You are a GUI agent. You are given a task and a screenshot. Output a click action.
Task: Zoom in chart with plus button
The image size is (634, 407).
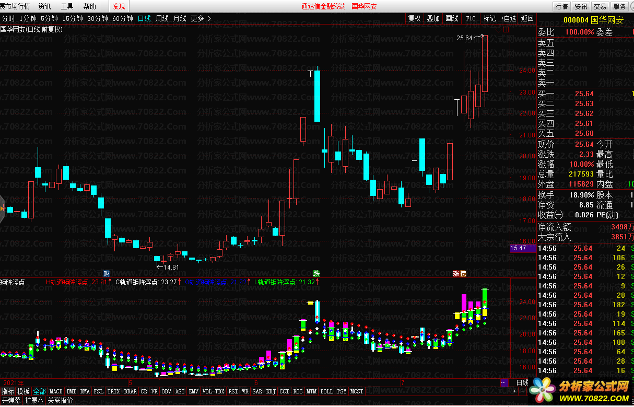click(x=515, y=391)
